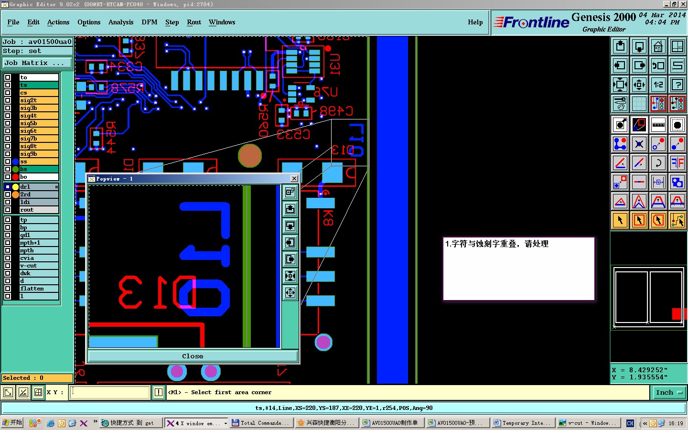Viewport: 688px width, 430px height.
Task: Click the zoom-out inward arrows icon
Action: tap(639, 85)
